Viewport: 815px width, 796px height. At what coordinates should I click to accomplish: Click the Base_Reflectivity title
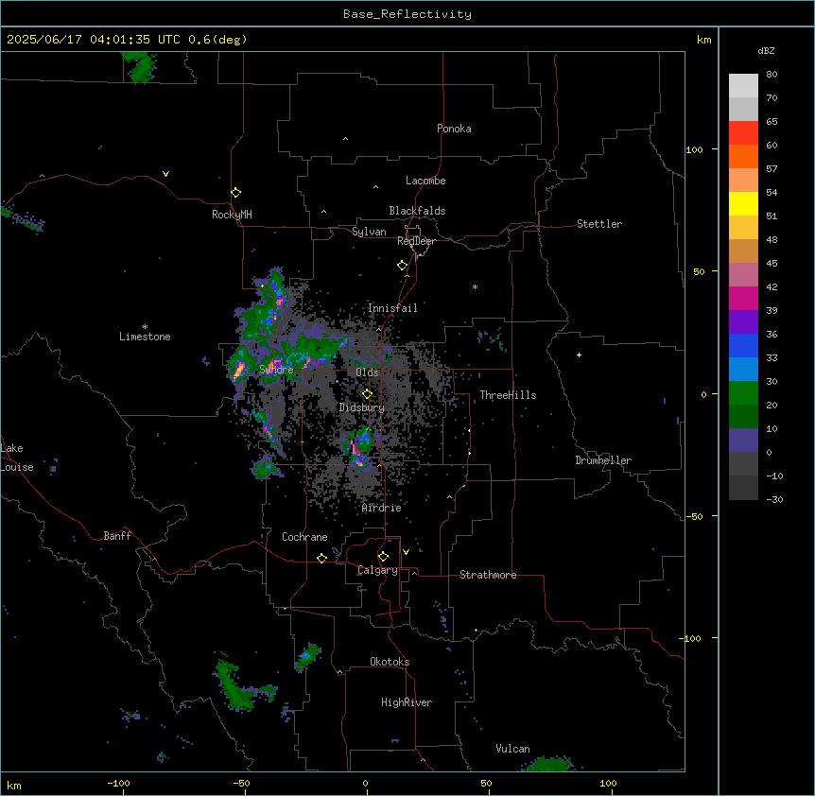407,14
